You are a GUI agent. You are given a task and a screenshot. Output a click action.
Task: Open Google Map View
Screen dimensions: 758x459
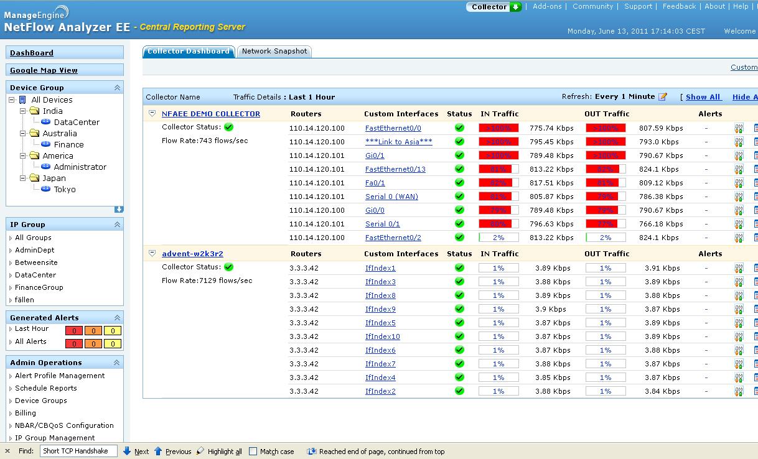pyautogui.click(x=44, y=70)
